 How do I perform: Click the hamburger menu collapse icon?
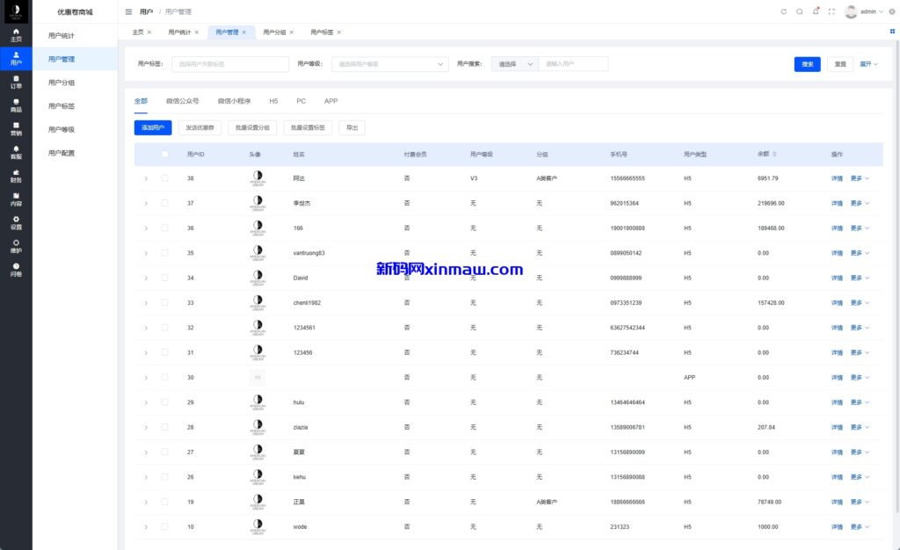pos(129,11)
